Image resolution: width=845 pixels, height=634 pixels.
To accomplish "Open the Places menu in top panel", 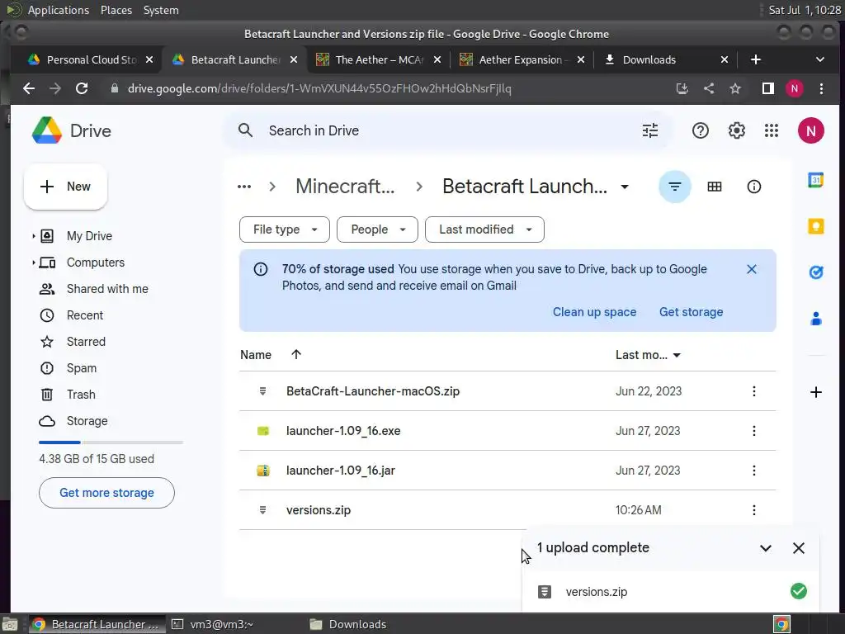I will (x=116, y=10).
